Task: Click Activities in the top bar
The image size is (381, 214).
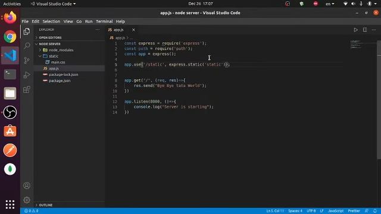Action: pos(12,4)
